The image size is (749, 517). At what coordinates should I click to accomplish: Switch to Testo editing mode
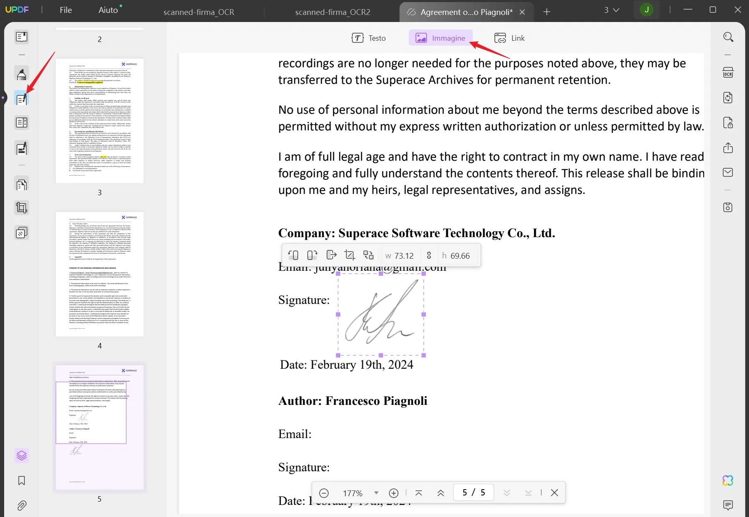point(368,38)
